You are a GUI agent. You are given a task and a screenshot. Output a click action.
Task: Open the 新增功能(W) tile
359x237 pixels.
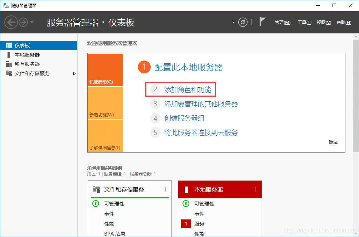106,103
